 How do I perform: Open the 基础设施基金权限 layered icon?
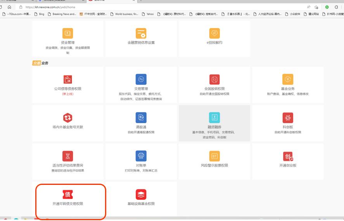[141, 195]
